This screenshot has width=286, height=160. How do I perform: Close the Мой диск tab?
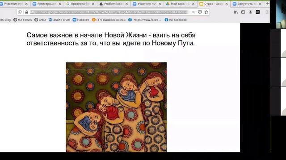[x=193, y=4]
